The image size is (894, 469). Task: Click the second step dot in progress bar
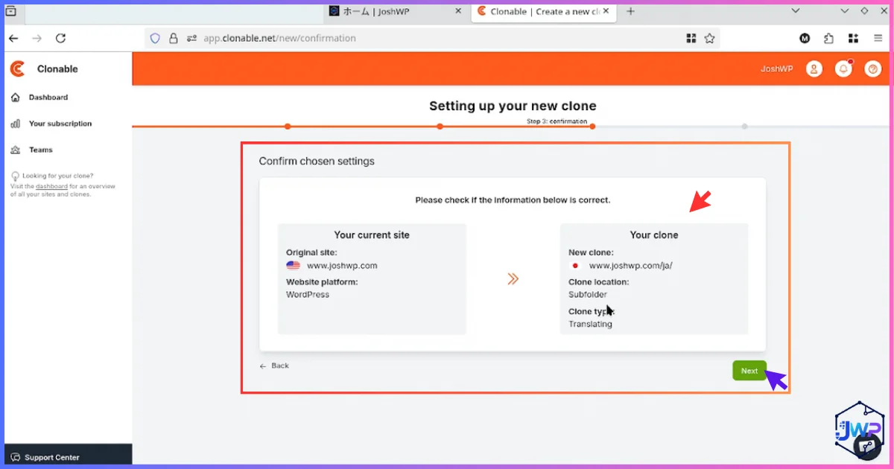click(x=440, y=127)
